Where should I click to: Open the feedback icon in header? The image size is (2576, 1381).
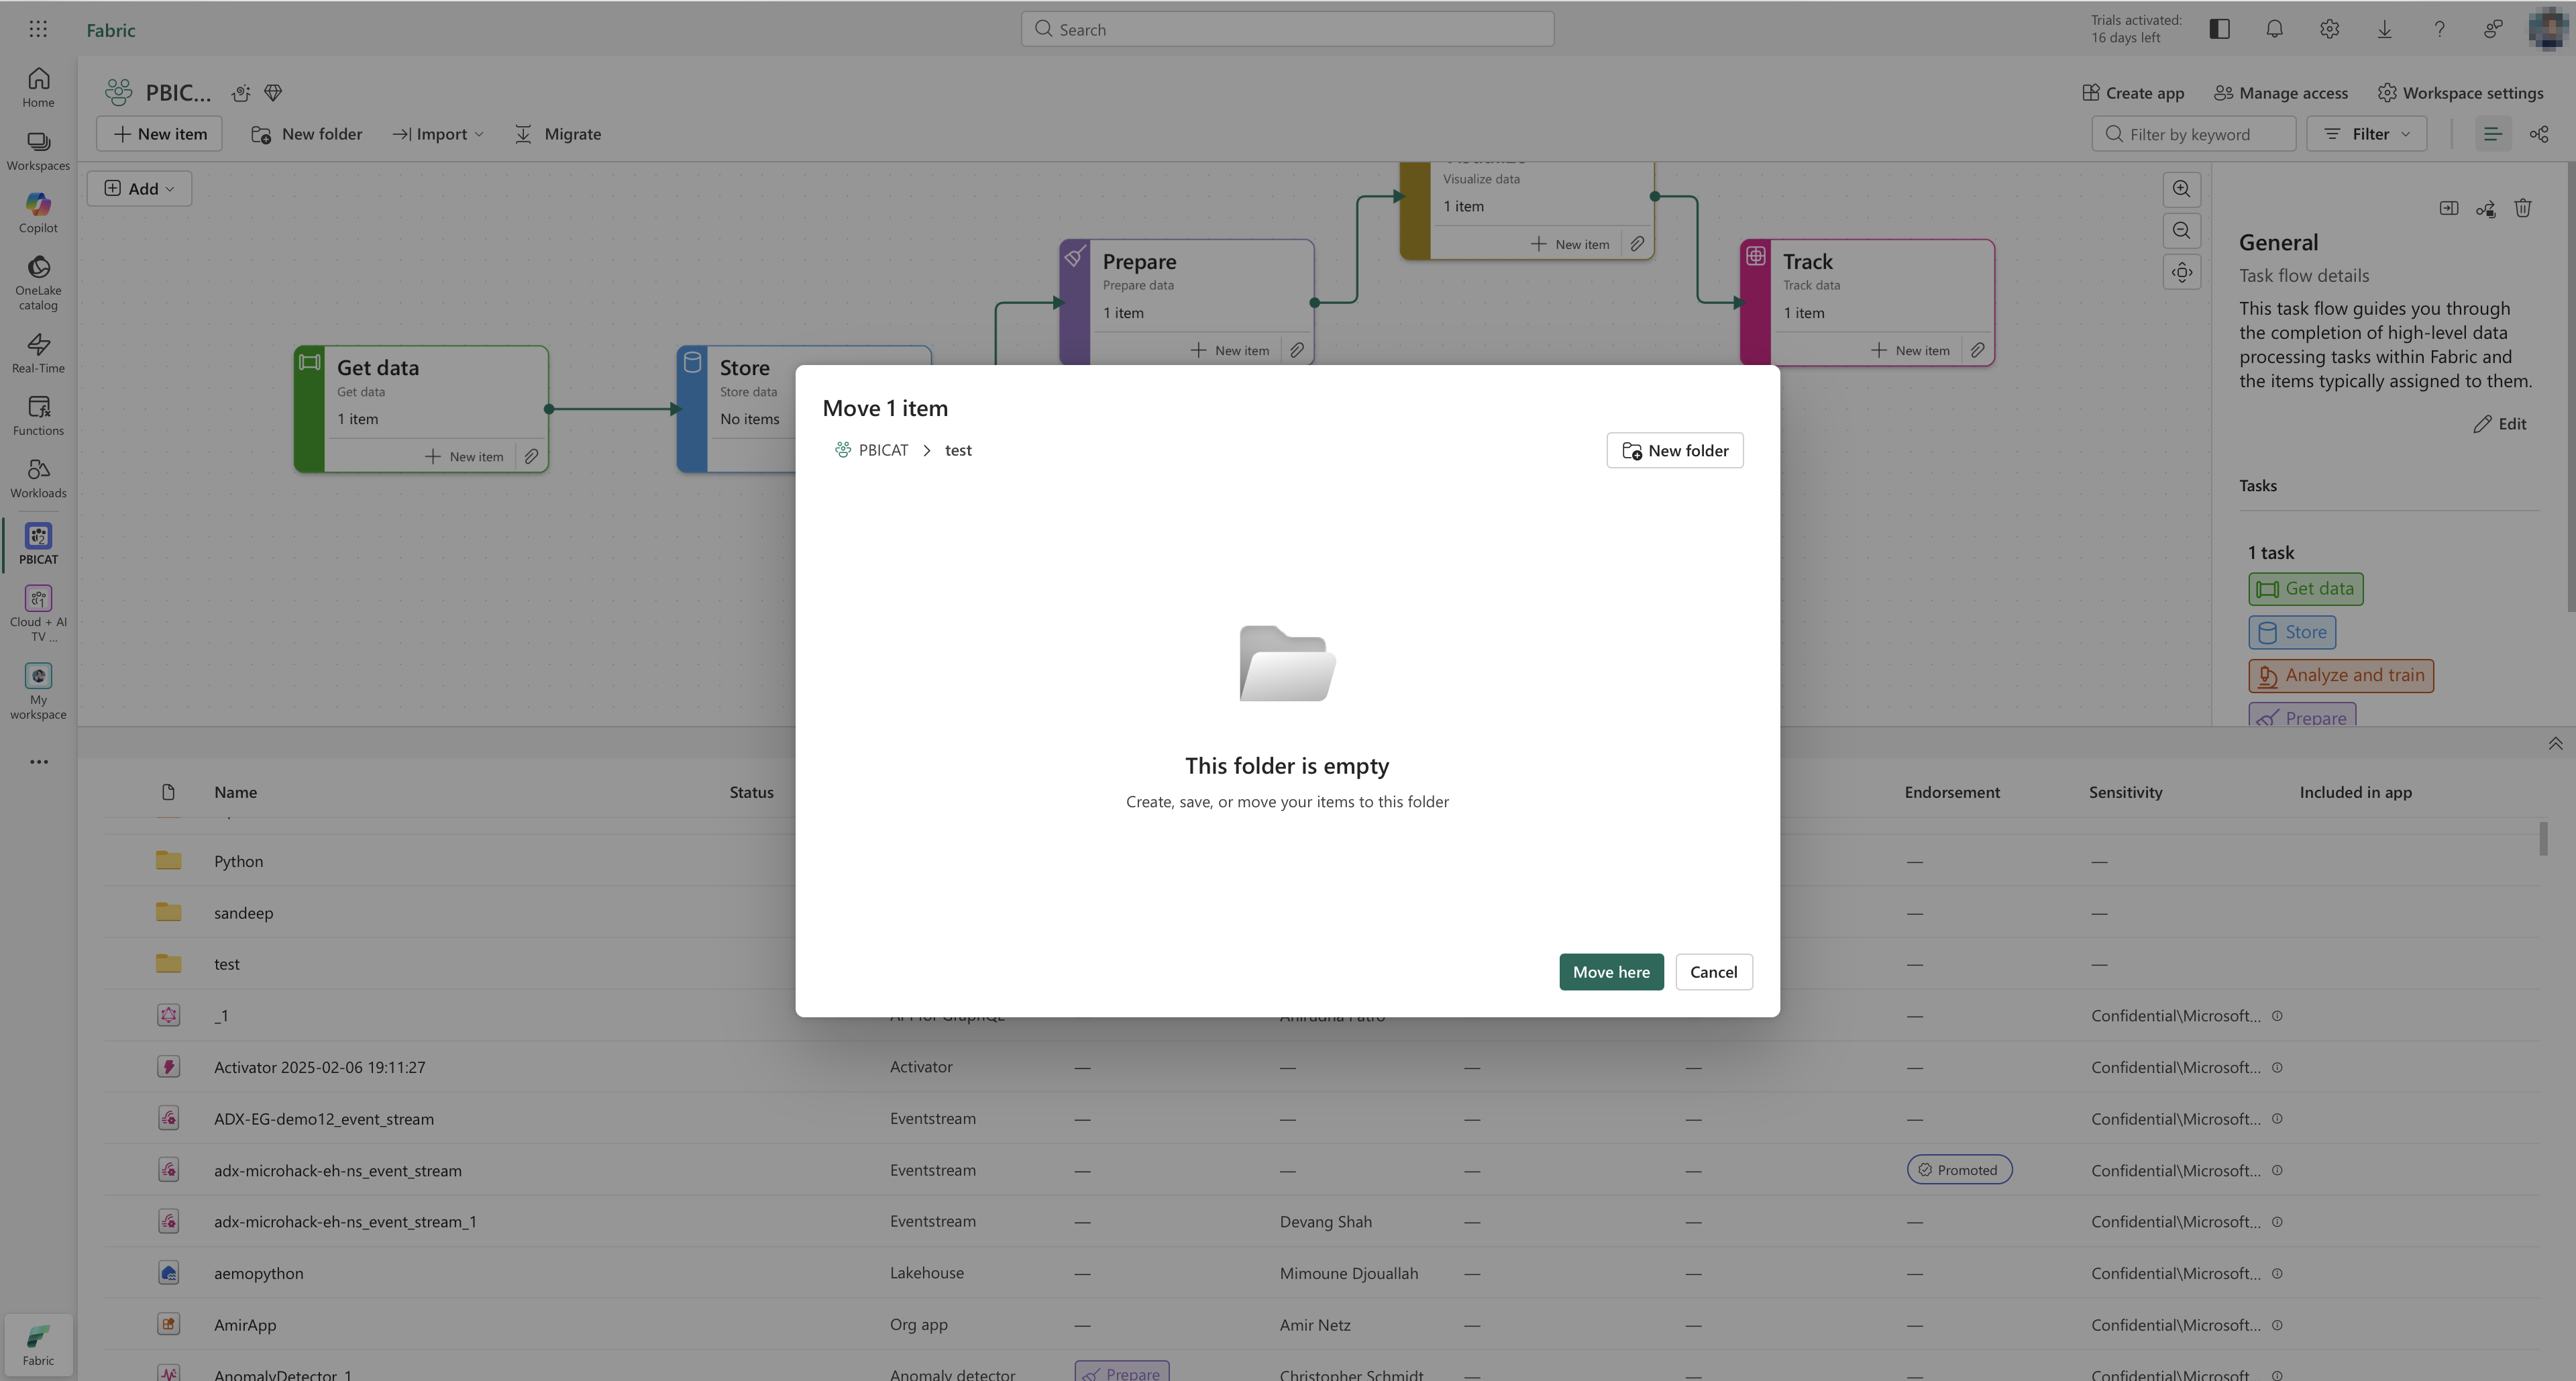pyautogui.click(x=2493, y=29)
